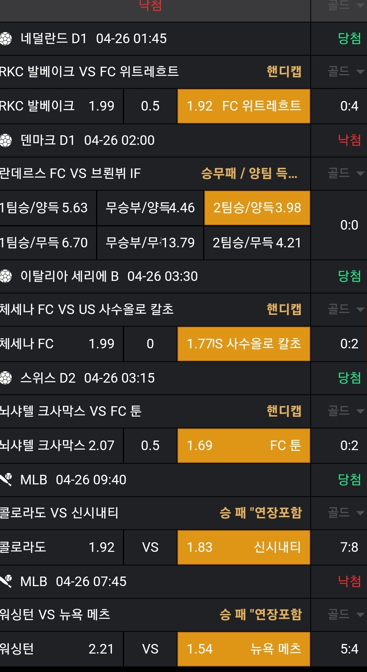Select FC 위트레흐트 1.92 handicap bet
Screen dimensions: 367x672
coord(244,106)
